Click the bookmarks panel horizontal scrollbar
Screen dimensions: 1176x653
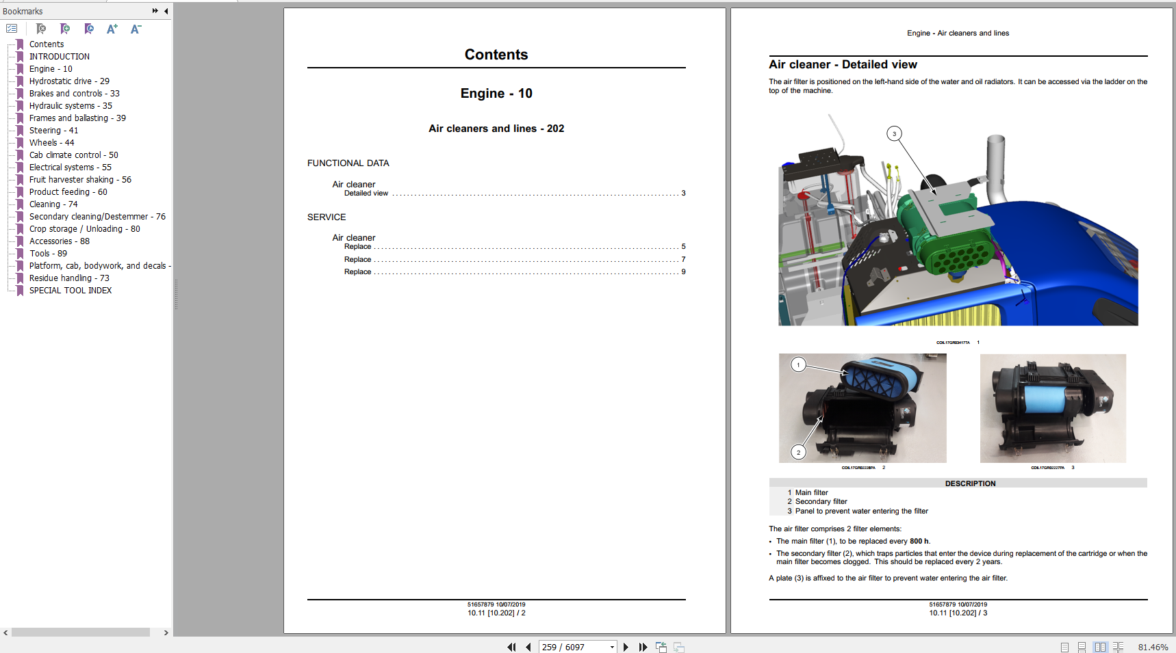pos(81,632)
